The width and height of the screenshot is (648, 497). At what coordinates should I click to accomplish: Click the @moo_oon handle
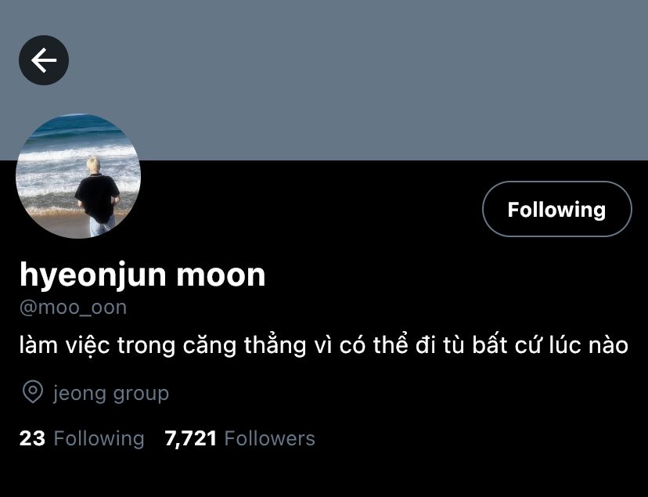click(73, 308)
